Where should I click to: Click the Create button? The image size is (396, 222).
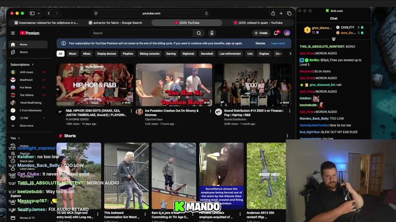click(x=261, y=33)
